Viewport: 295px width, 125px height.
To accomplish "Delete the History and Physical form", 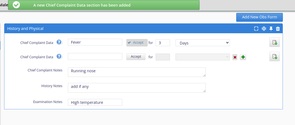I will coord(278,29).
